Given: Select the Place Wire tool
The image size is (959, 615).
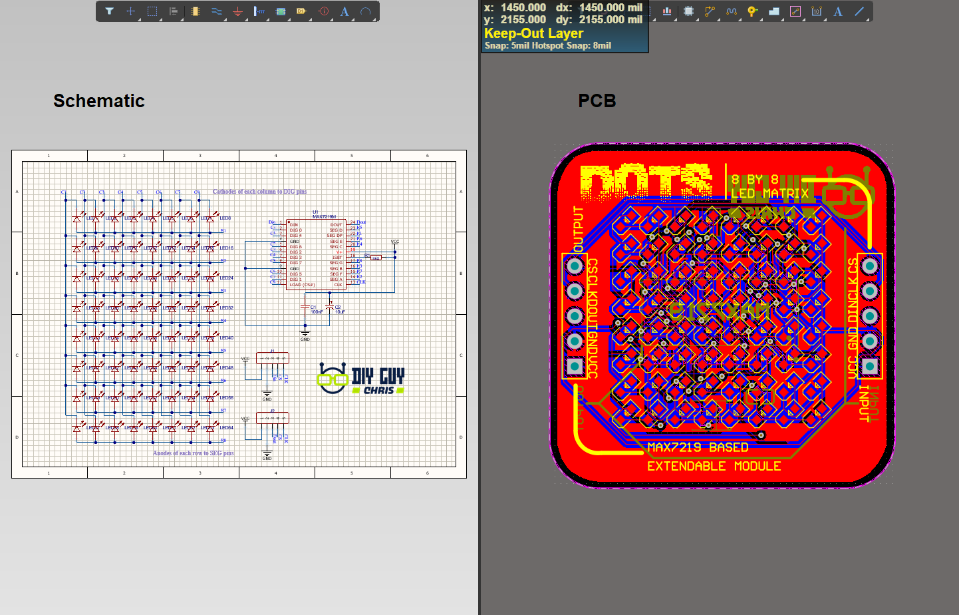Looking at the screenshot, I should (x=217, y=11).
